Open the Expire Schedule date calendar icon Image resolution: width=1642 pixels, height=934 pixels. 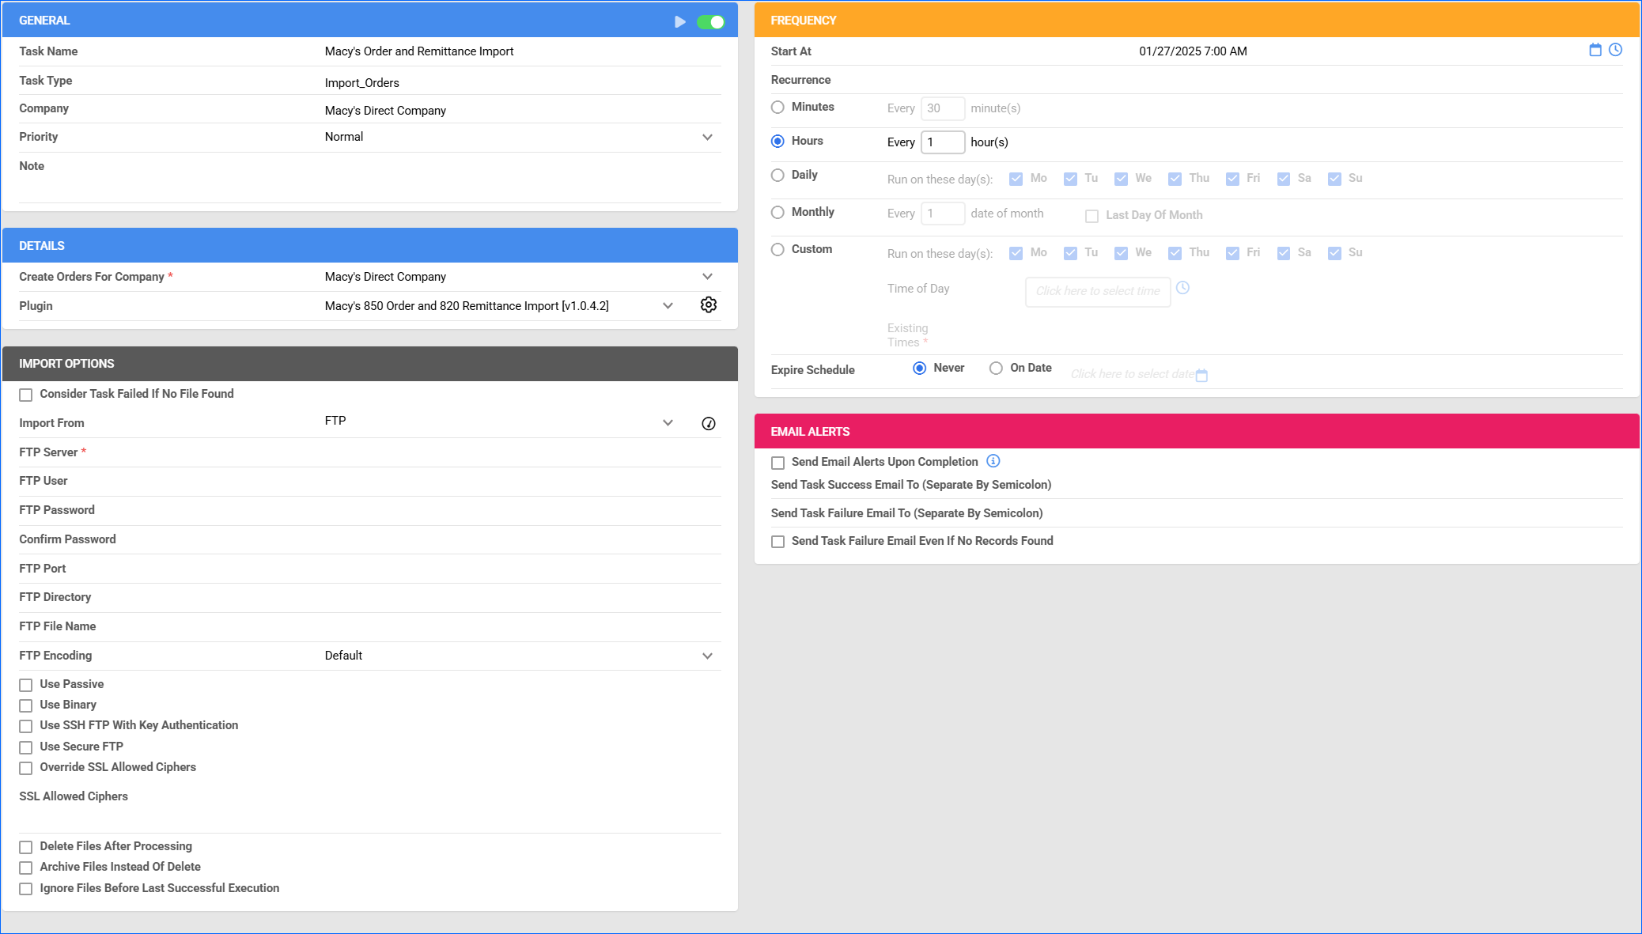pos(1201,376)
